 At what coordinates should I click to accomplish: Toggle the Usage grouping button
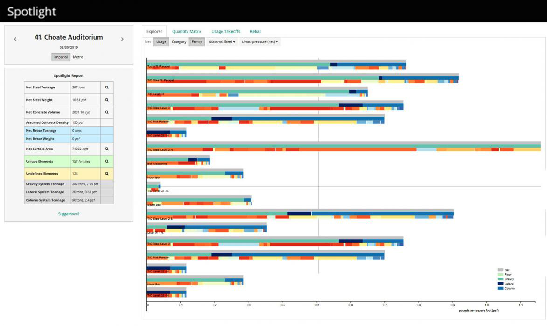coord(161,42)
